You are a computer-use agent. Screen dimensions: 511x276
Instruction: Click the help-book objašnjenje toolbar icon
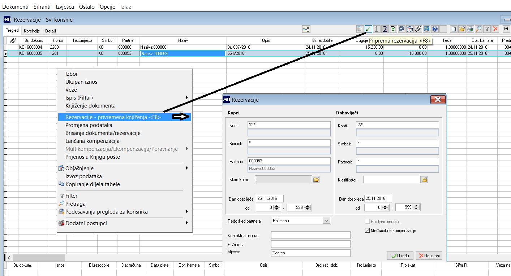pos(410,29)
